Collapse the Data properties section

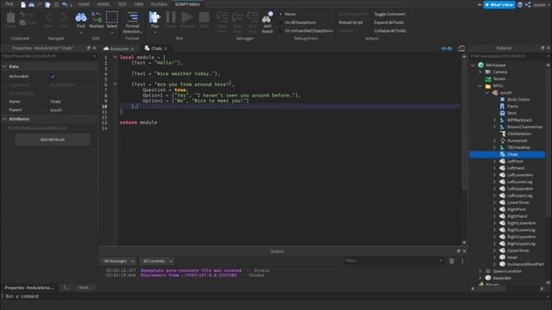pos(4,66)
